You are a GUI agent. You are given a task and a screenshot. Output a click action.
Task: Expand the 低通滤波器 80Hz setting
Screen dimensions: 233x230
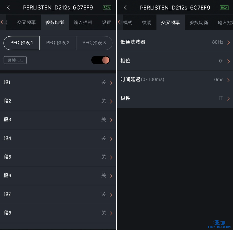228,43
